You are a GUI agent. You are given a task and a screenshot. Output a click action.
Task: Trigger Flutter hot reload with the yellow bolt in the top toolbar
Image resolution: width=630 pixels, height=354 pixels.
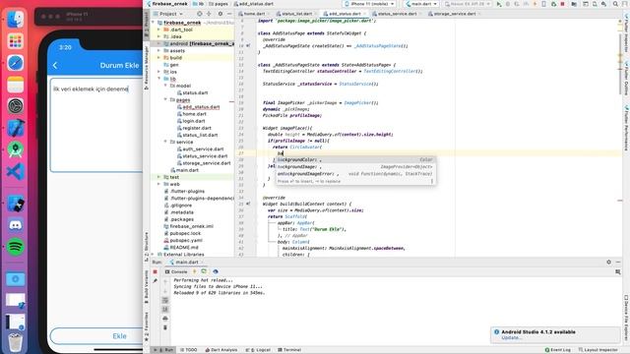(x=535, y=4)
